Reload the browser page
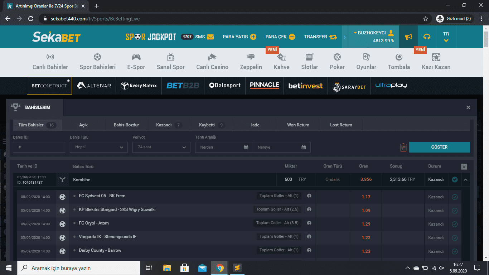 pos(31,19)
